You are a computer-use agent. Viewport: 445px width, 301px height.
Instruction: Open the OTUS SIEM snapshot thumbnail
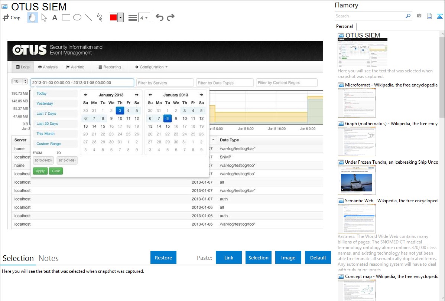coord(363,52)
